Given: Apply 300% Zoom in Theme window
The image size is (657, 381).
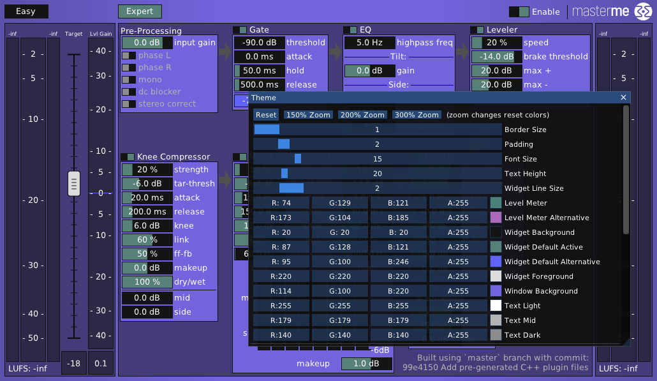Looking at the screenshot, I should pos(417,115).
